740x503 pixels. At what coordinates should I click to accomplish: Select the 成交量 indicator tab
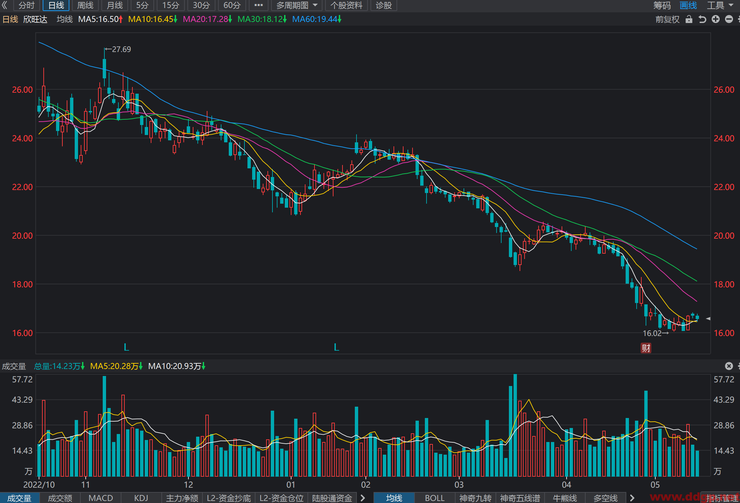pos(20,498)
